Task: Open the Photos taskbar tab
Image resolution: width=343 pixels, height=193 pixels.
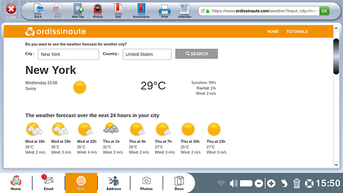Action: point(146,183)
